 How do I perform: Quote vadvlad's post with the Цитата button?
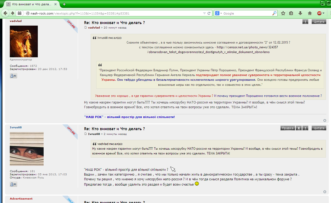319,22
